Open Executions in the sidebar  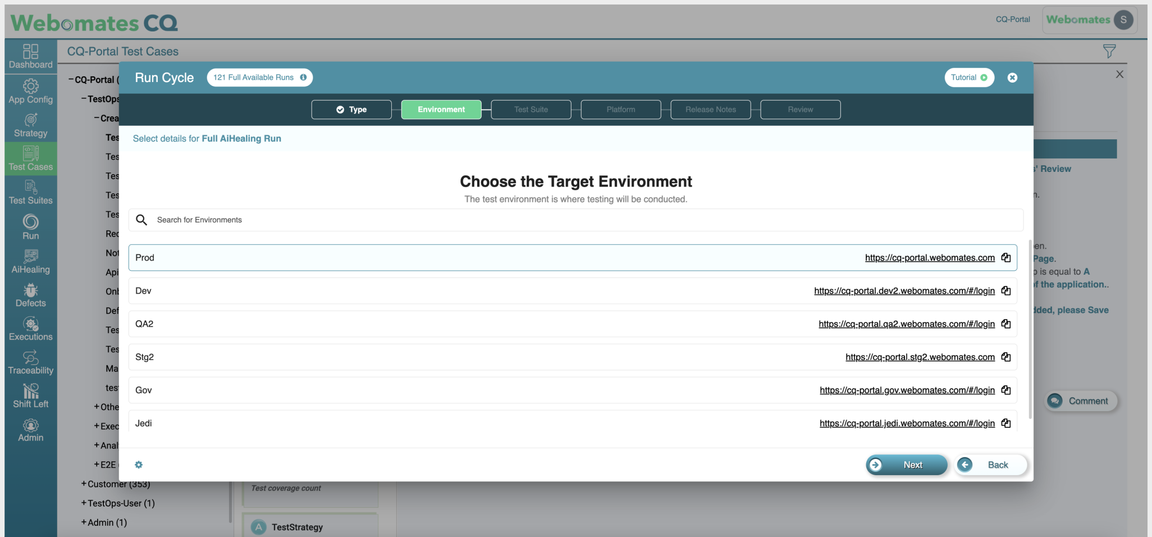click(30, 328)
